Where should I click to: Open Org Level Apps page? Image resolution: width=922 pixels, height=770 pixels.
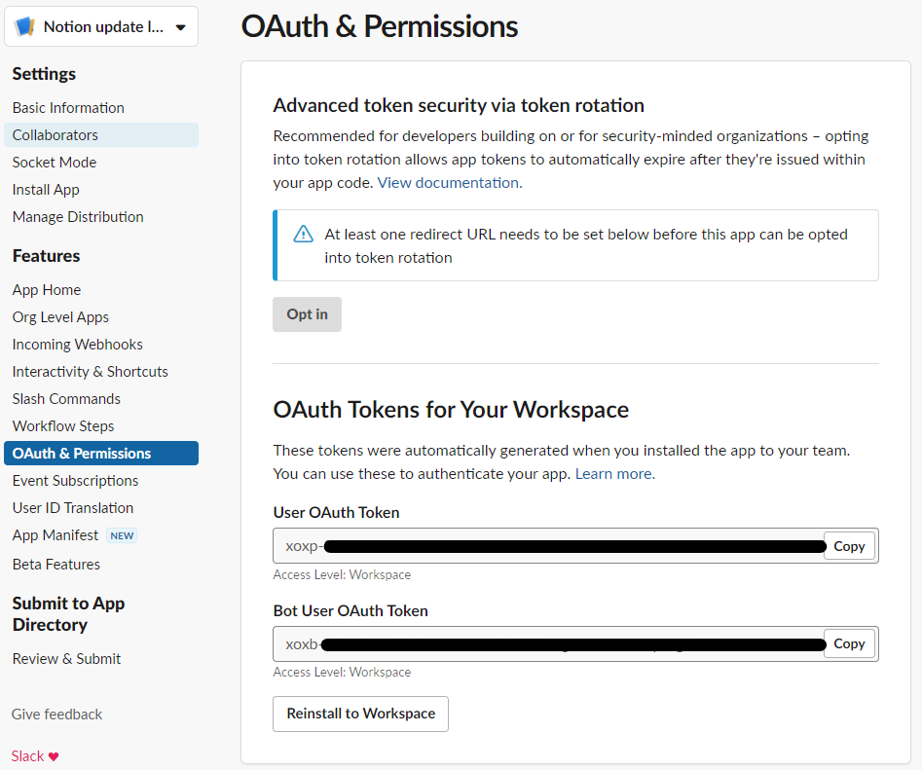(60, 316)
